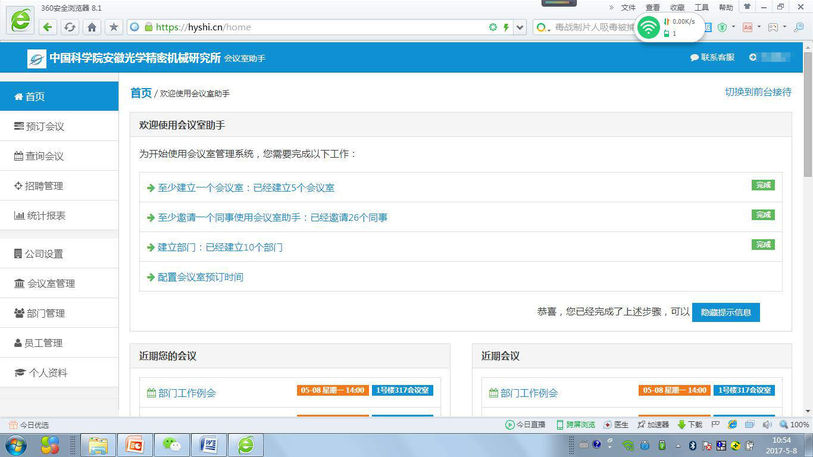Open the 工具 browser menu
The width and height of the screenshot is (813, 457).
point(702,8)
